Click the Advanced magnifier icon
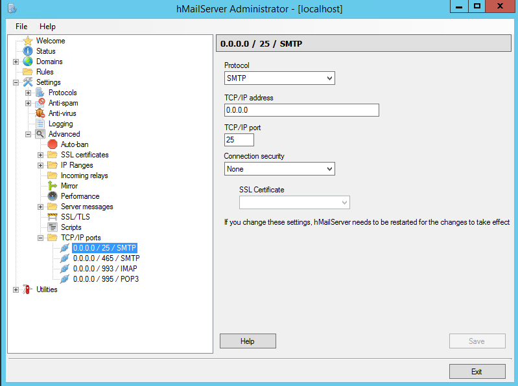The width and height of the screenshot is (518, 386). 40,134
